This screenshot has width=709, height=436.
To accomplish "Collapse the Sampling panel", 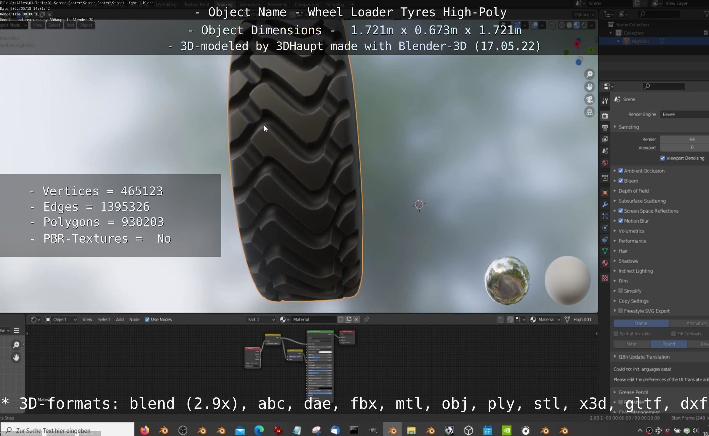I will coord(615,127).
